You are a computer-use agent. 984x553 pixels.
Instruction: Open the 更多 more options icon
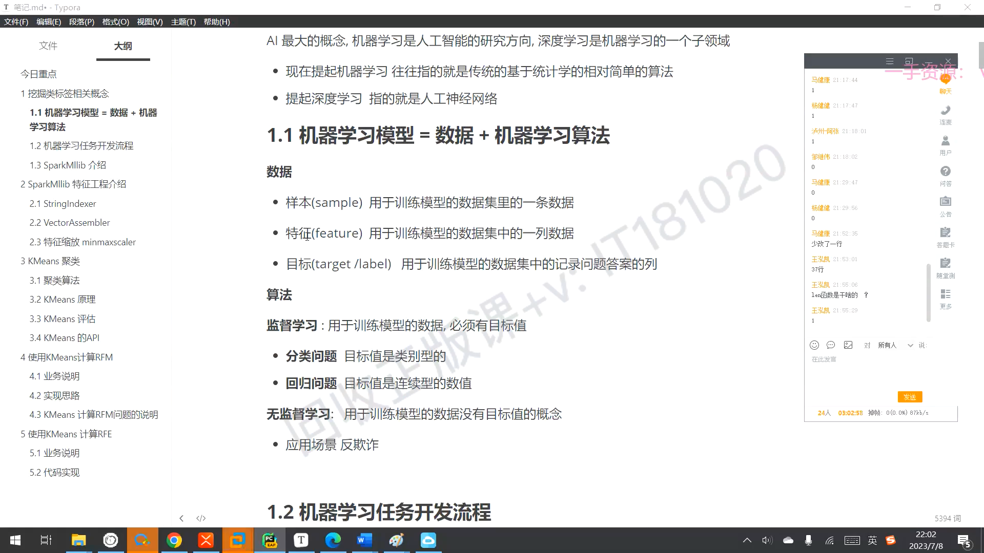click(945, 294)
